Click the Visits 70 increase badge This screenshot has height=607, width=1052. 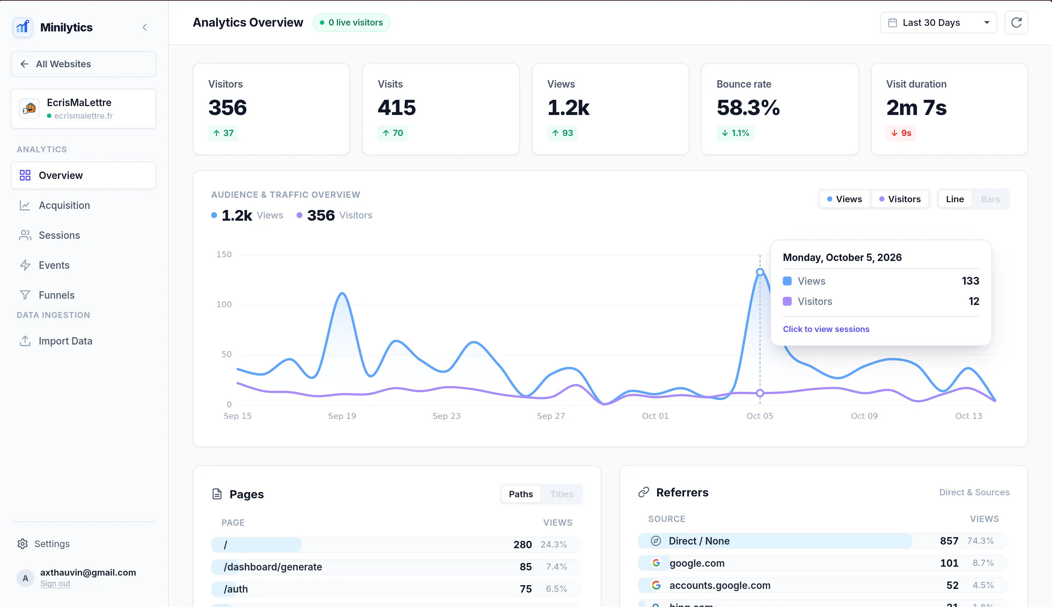(392, 133)
